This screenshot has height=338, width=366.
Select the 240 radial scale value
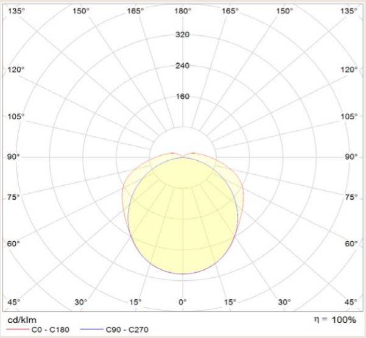point(183,66)
